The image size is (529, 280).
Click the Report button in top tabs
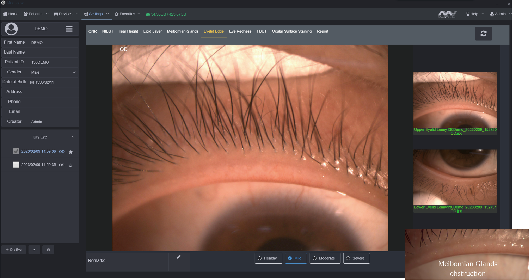[322, 32]
